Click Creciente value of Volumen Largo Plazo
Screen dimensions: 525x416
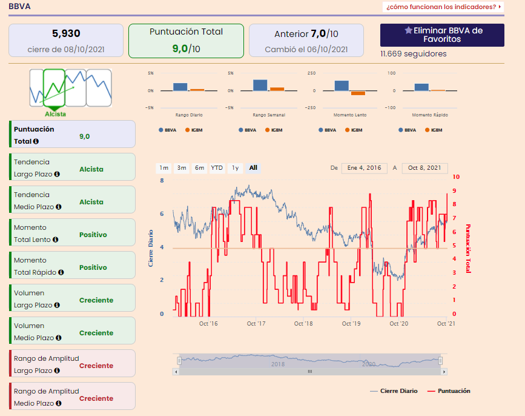click(x=96, y=300)
